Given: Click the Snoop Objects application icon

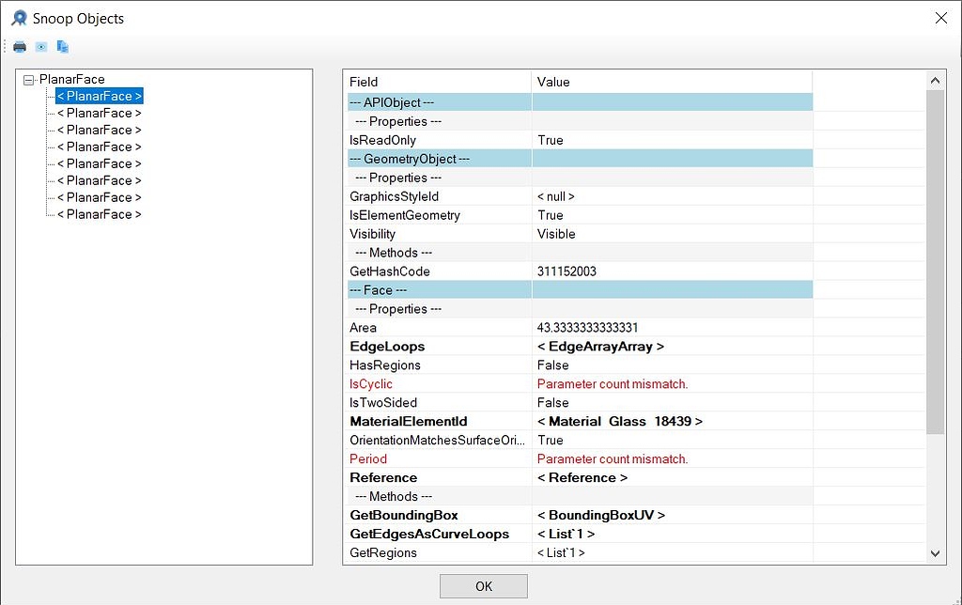Looking at the screenshot, I should point(18,17).
